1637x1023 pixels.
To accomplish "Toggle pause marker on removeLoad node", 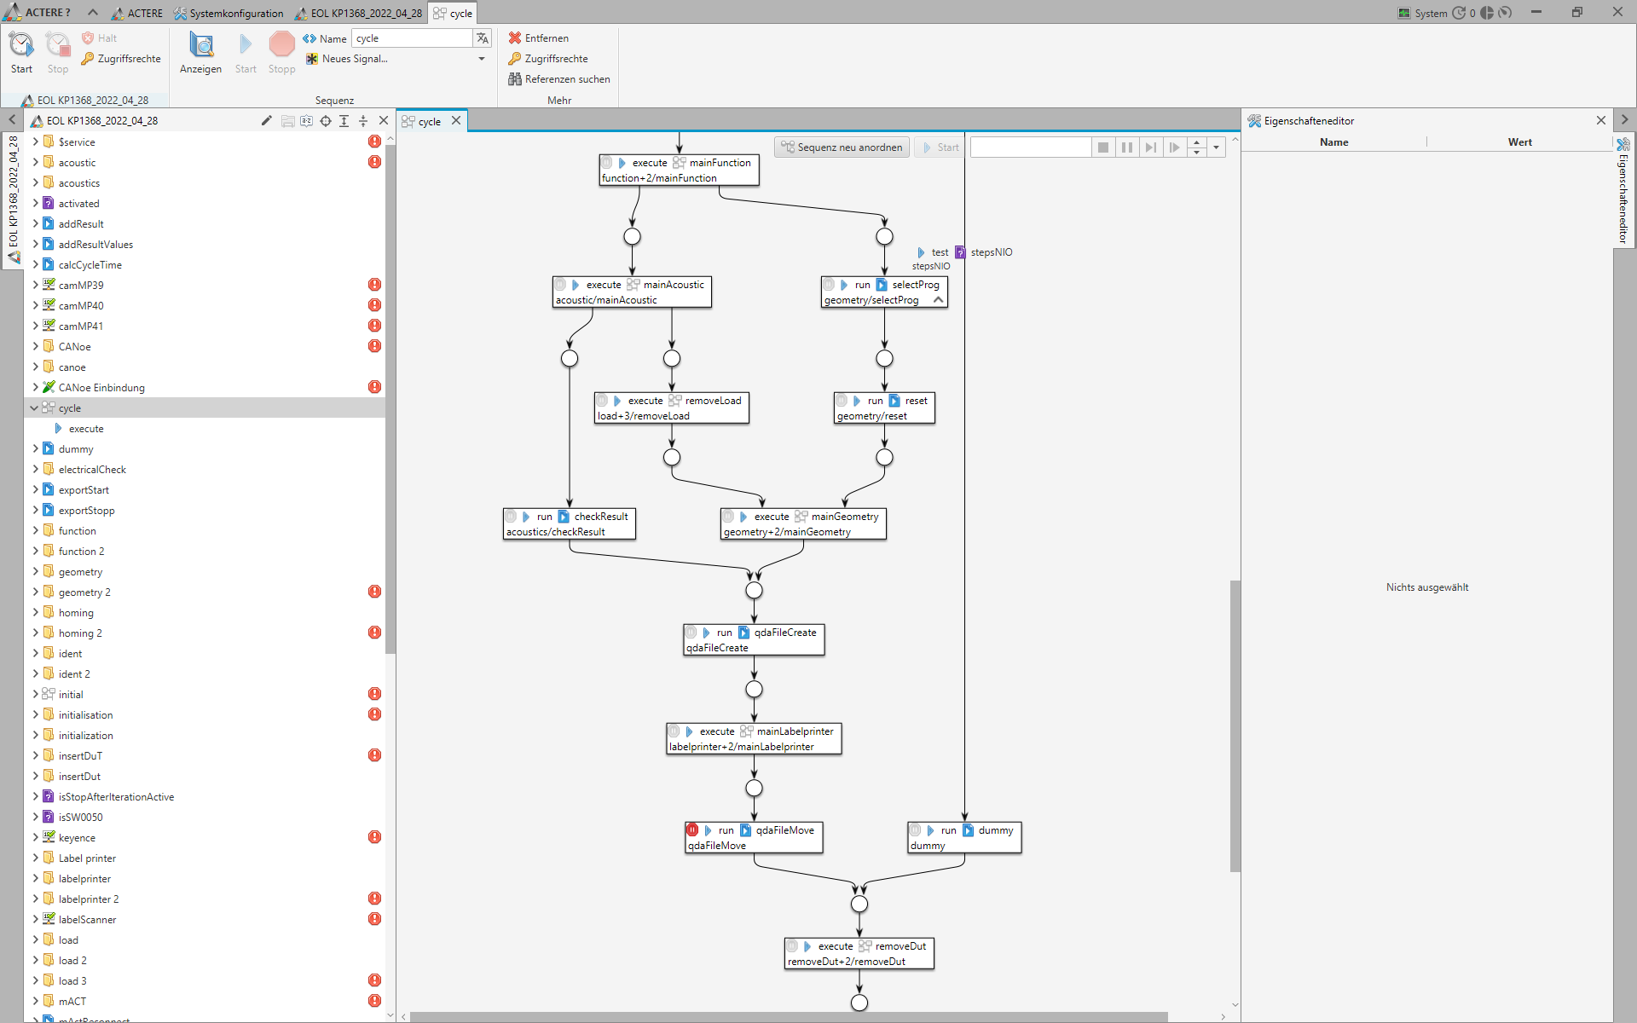I will coord(602,400).
